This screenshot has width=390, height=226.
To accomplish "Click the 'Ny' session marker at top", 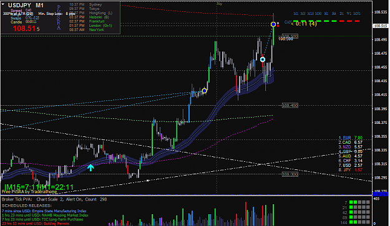I will [x=219, y=4].
